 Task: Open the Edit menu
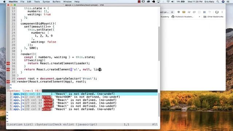click(29, 1)
